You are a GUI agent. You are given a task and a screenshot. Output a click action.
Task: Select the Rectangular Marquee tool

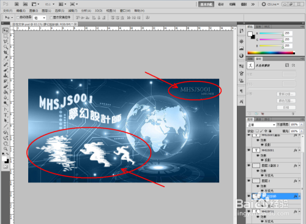[x=6, y=36]
